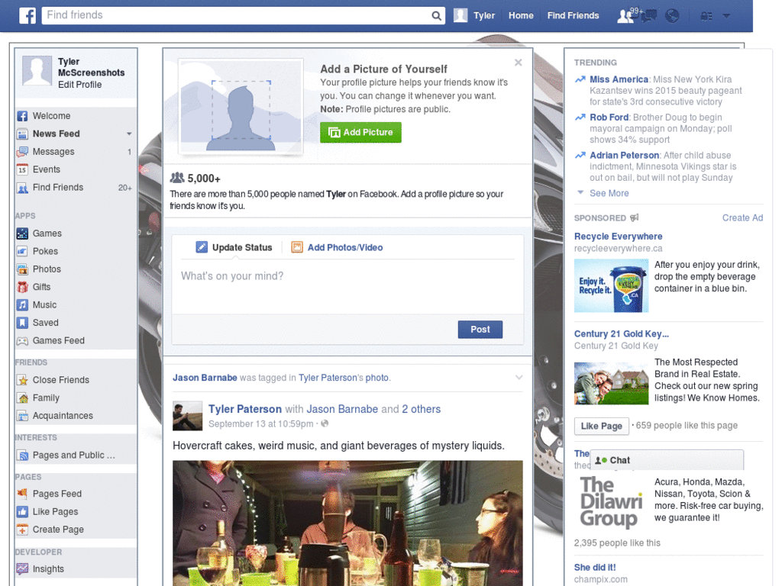
Task: Click the Post button
Action: (480, 330)
